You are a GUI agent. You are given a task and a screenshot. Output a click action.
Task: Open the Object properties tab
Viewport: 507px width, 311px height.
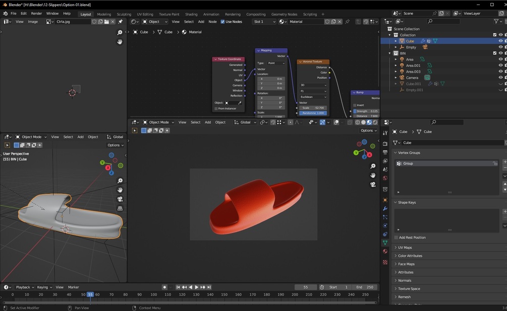pos(385,200)
